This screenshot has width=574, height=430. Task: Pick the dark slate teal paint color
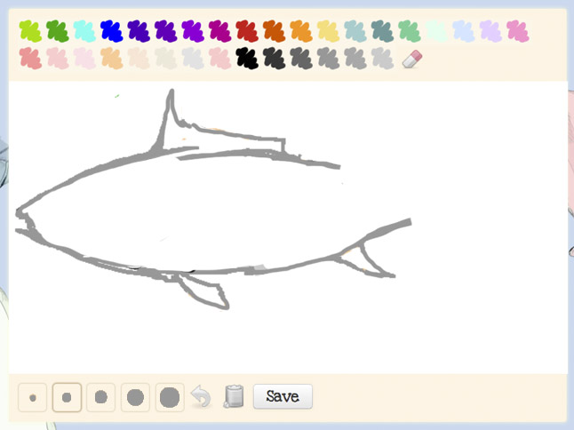383,31
